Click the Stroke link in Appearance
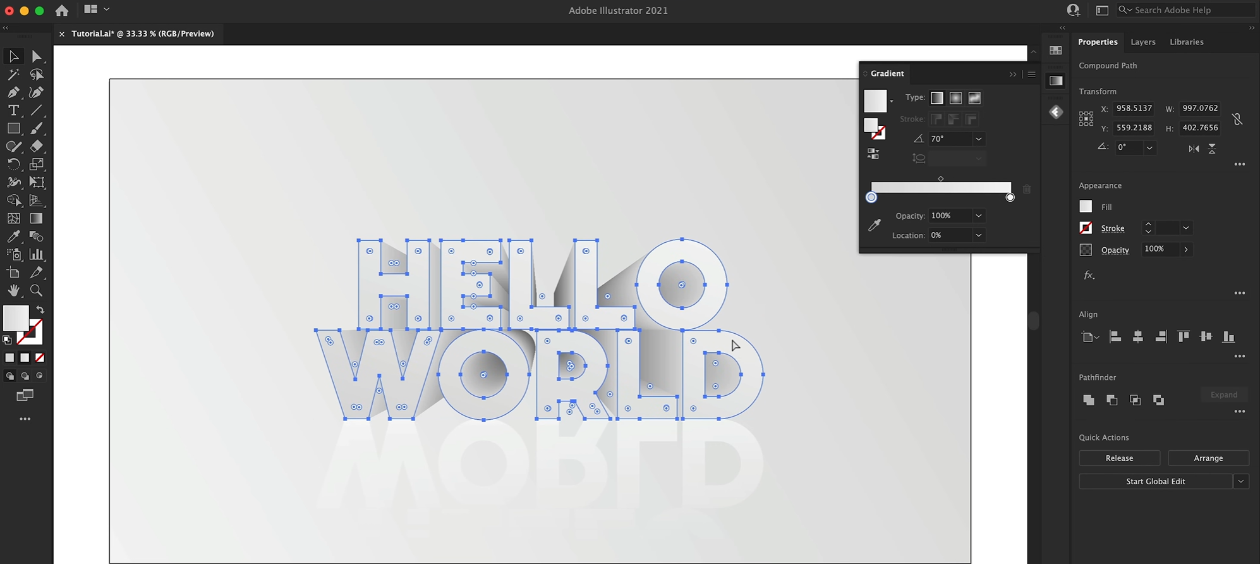 pos(1112,228)
